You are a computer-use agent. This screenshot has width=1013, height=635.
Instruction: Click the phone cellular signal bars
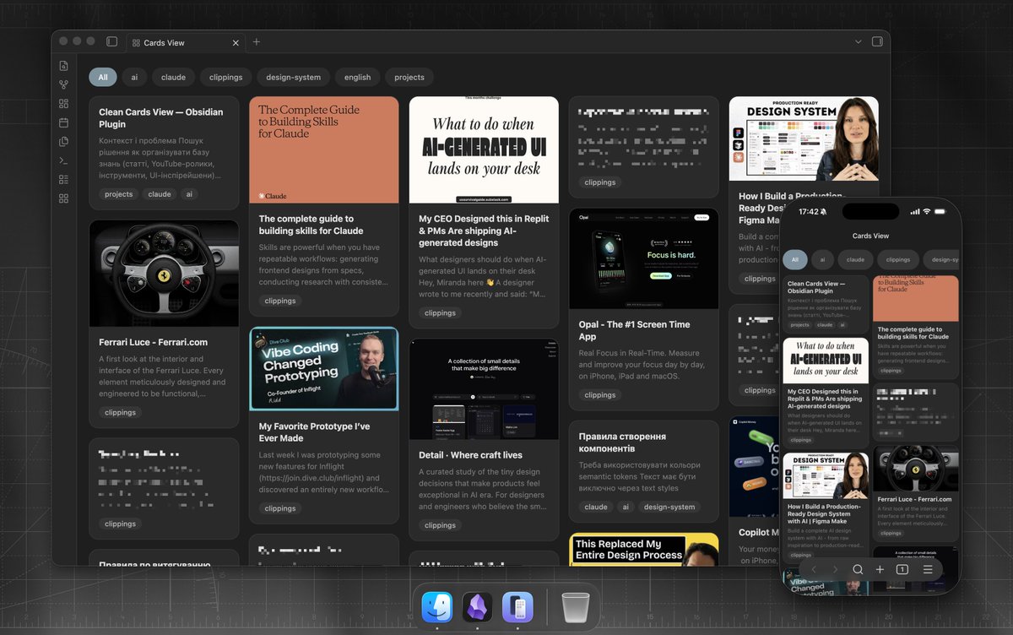[914, 211]
